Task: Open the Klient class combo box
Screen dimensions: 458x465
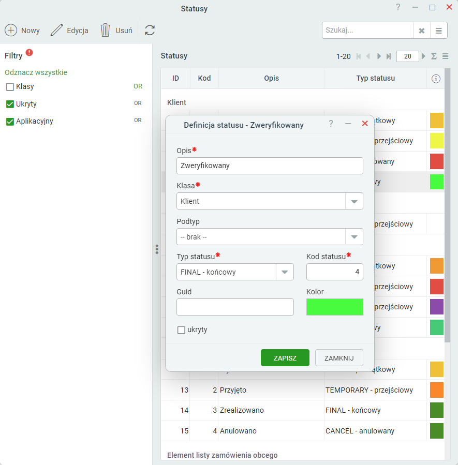Action: point(270,201)
